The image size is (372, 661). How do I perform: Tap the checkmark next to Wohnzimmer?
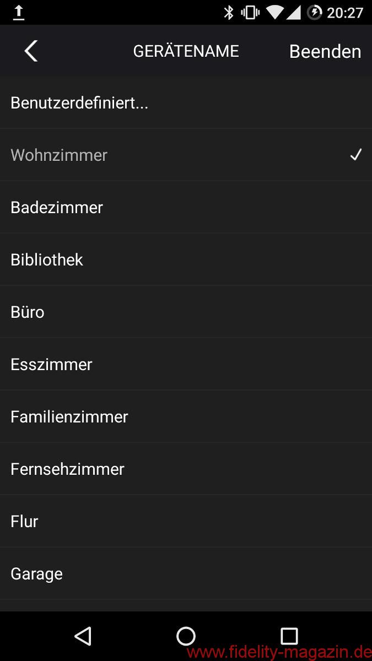(x=356, y=155)
